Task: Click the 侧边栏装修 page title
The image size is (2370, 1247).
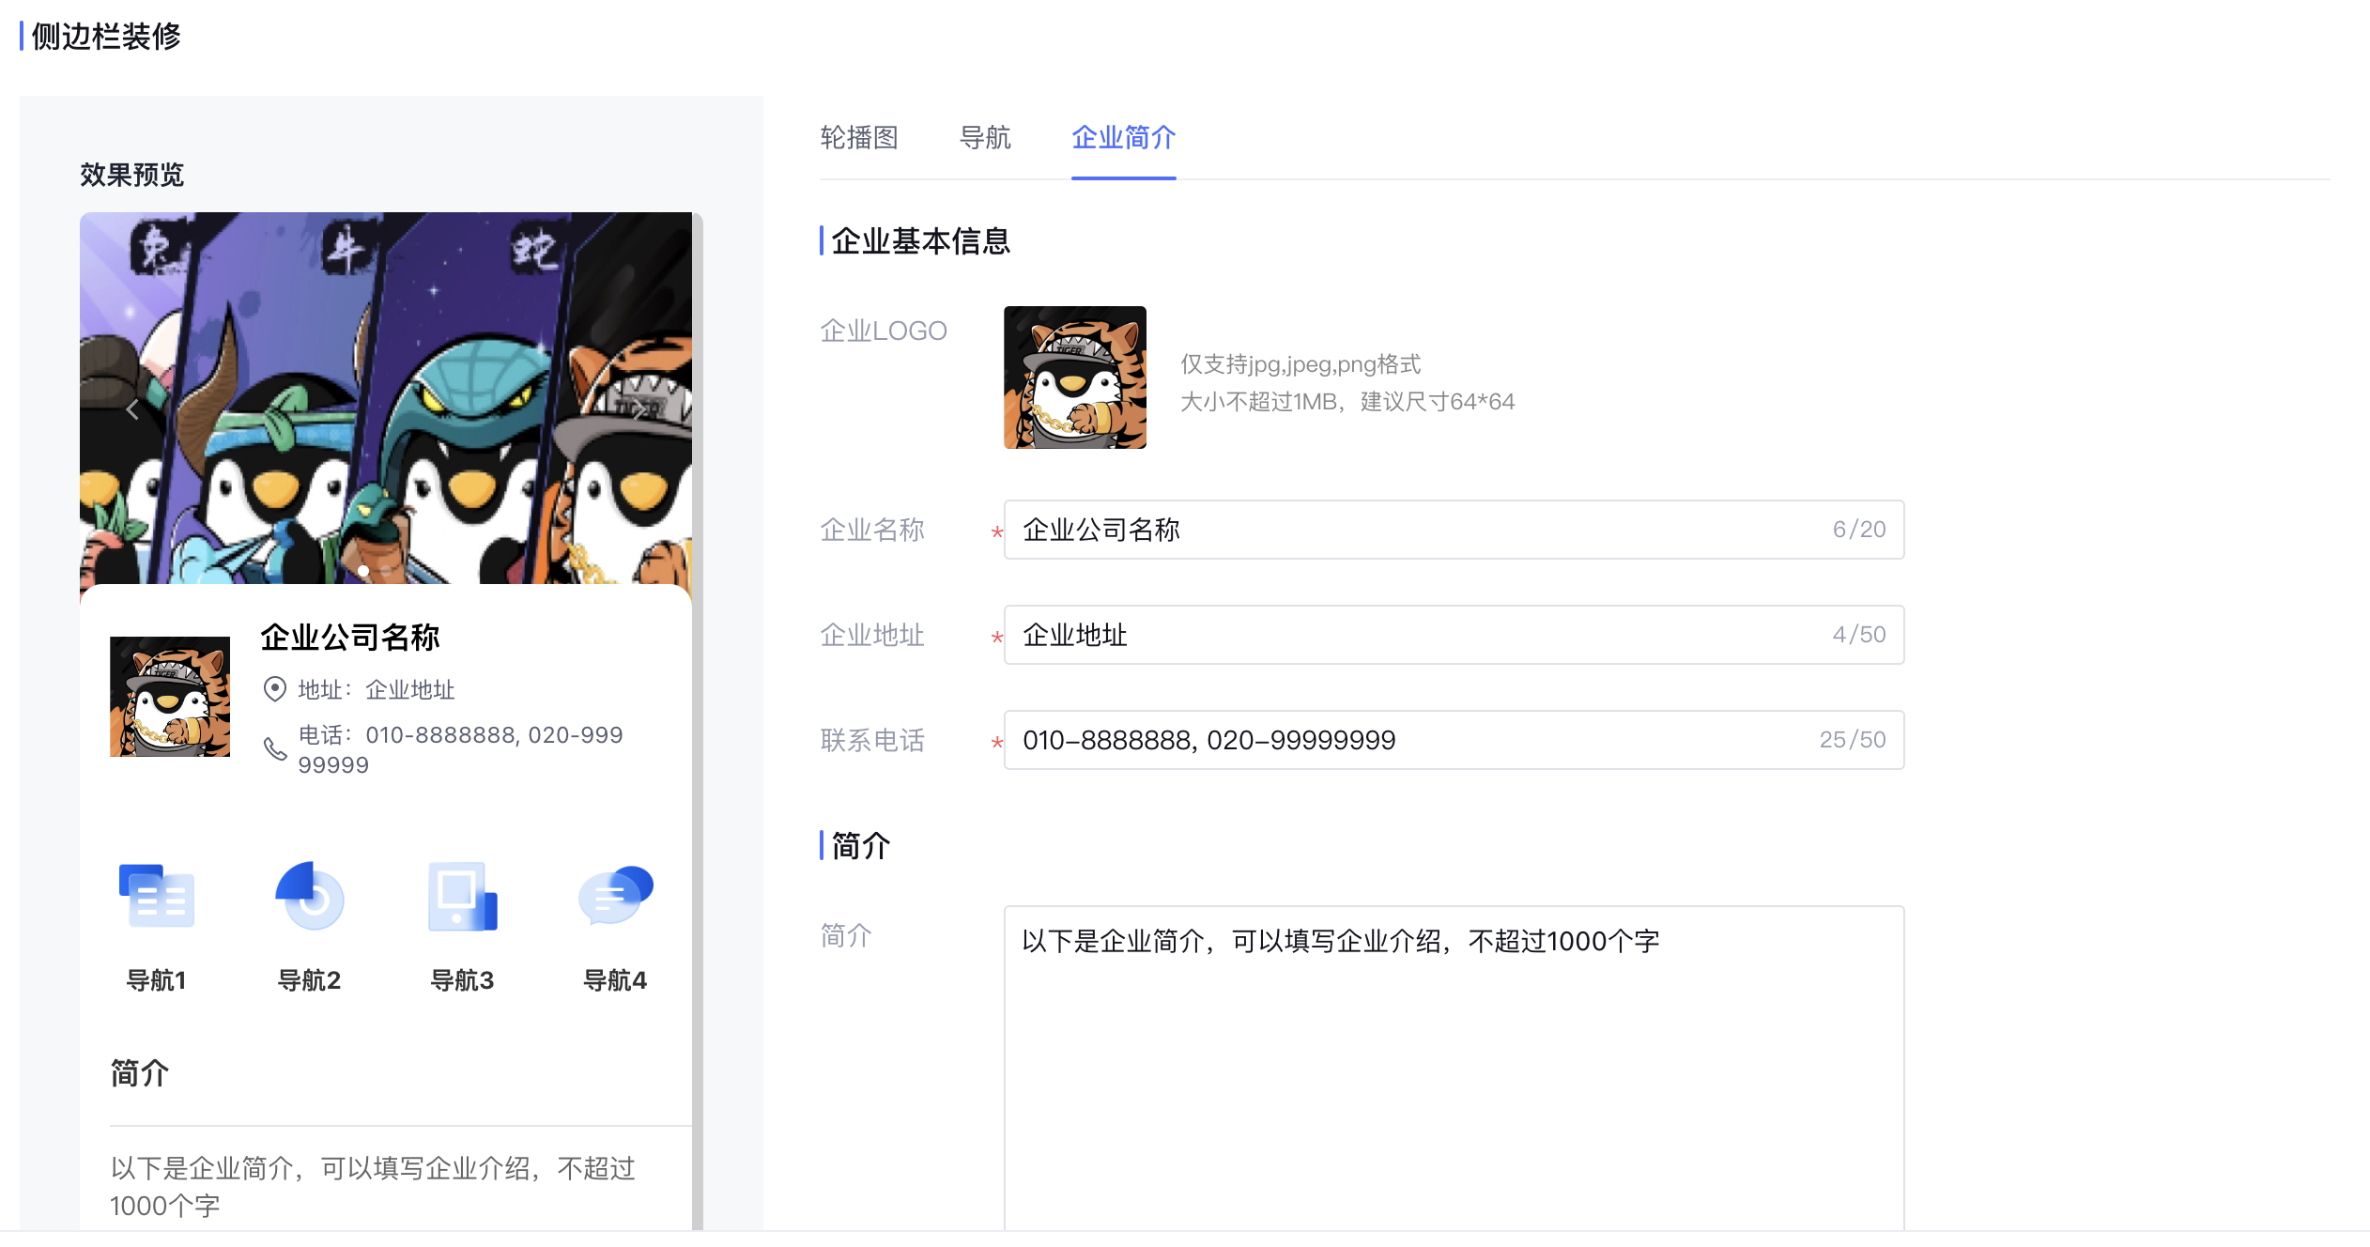Action: [x=106, y=37]
